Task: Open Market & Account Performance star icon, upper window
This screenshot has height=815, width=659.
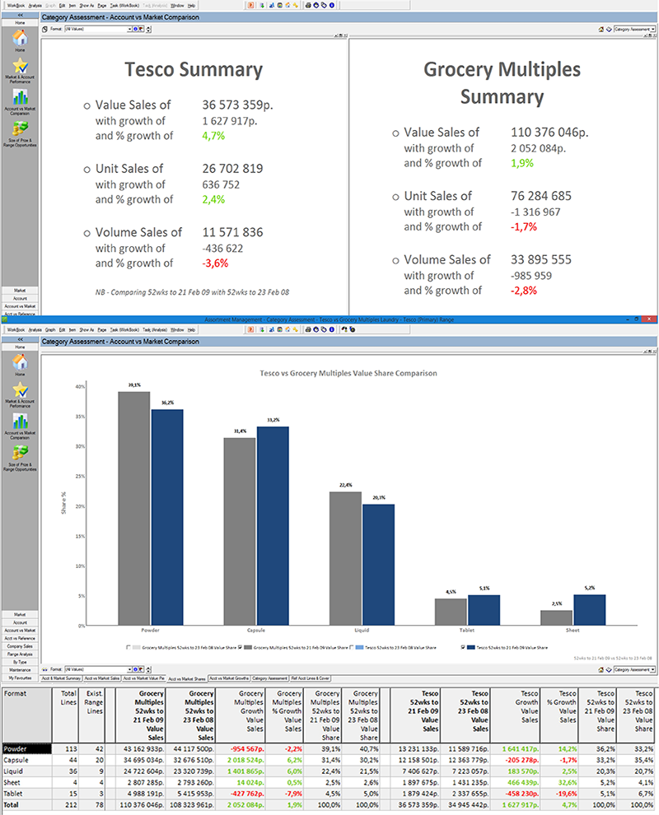Action: 20,66
